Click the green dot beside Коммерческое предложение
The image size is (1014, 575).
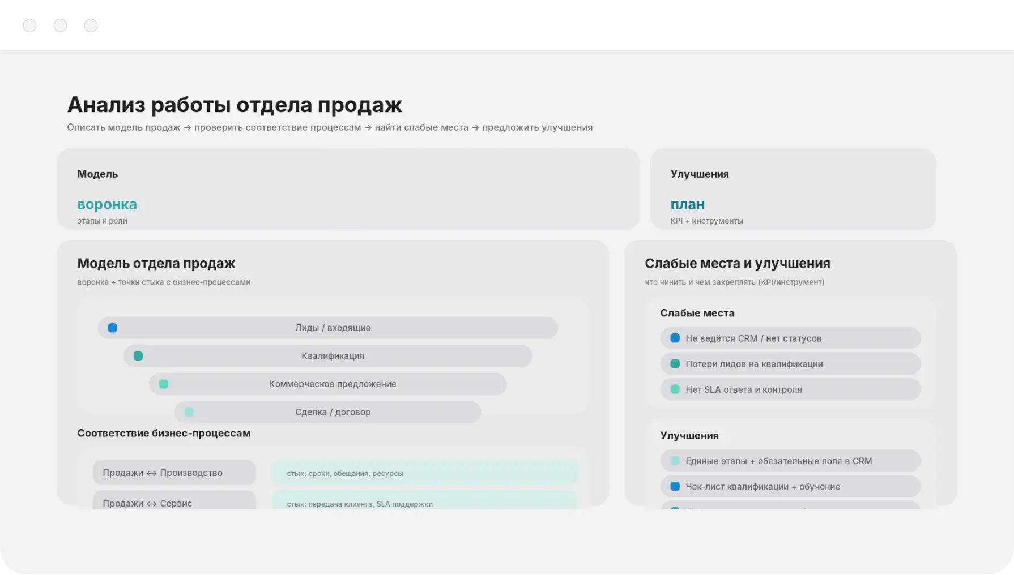point(164,384)
